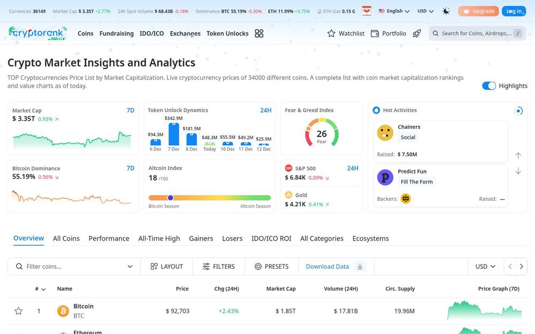The width and height of the screenshot is (535, 334).
Task: Click the festive icon beside the English language selector
Action: tap(366, 11)
